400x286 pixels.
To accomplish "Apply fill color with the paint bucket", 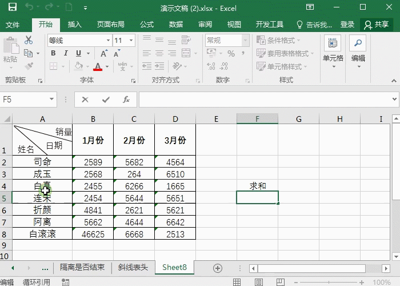I will (x=79, y=66).
